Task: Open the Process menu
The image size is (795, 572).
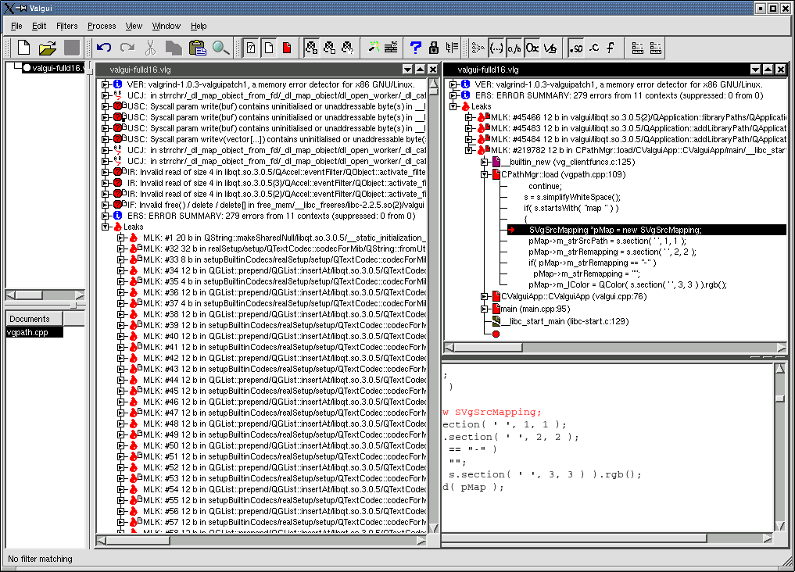Action: 102,26
